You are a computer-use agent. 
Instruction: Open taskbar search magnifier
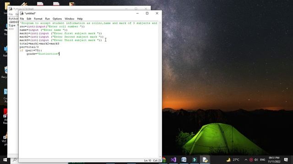pos(15,160)
